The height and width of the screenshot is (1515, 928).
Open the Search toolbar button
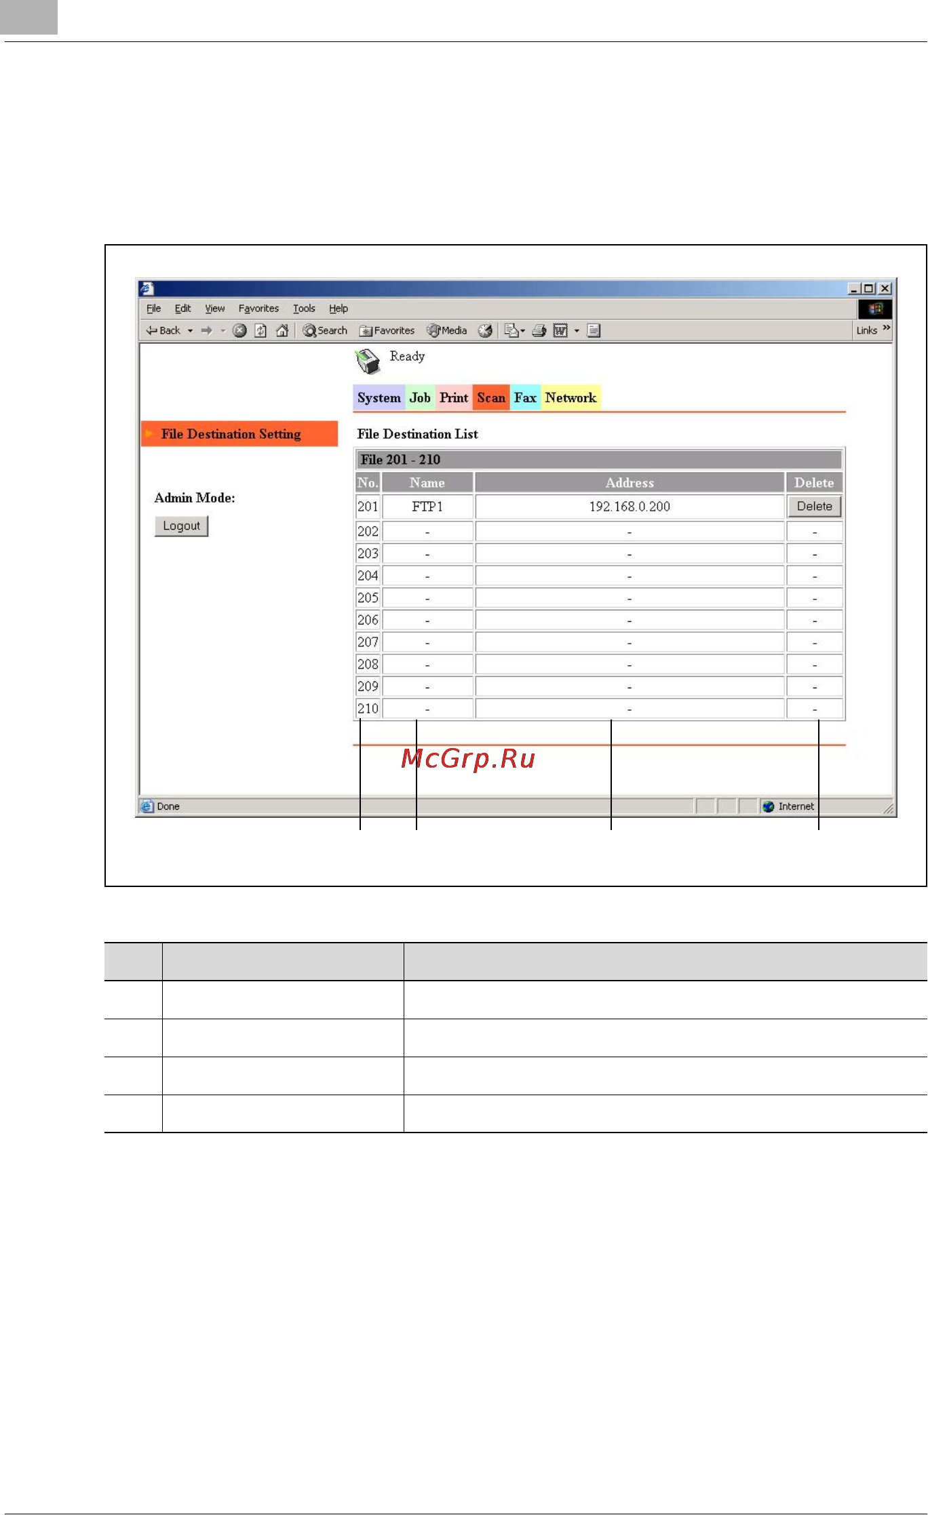point(325,330)
